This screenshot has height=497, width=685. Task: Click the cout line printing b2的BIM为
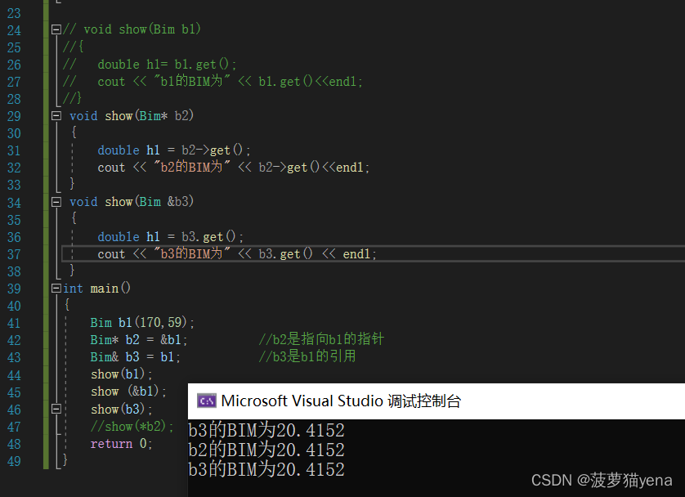click(233, 168)
